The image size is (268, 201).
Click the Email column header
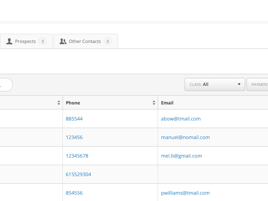pos(167,103)
